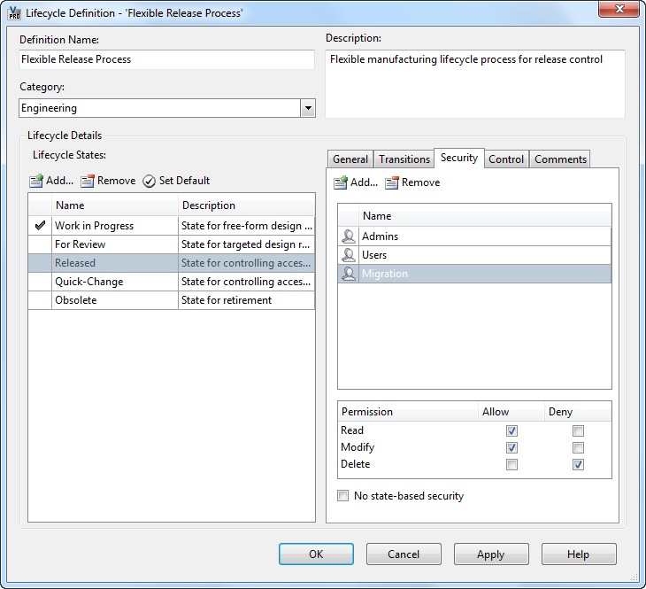Open the Comments tab
The width and height of the screenshot is (646, 589).
point(560,159)
